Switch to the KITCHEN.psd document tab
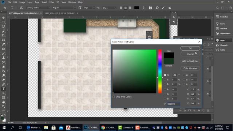233x131 pixels. coord(24,13)
